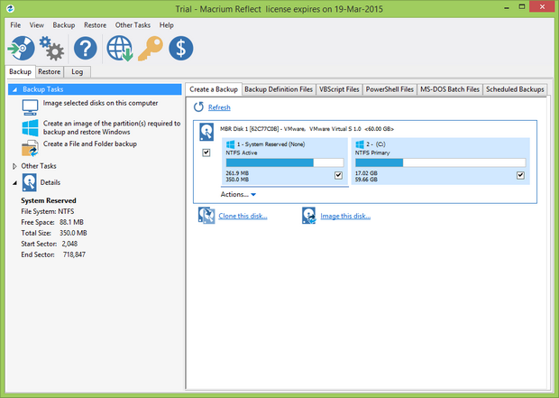559x398 pixels.
Task: Uncheck the System Reserved partition checkbox
Action: tap(338, 175)
